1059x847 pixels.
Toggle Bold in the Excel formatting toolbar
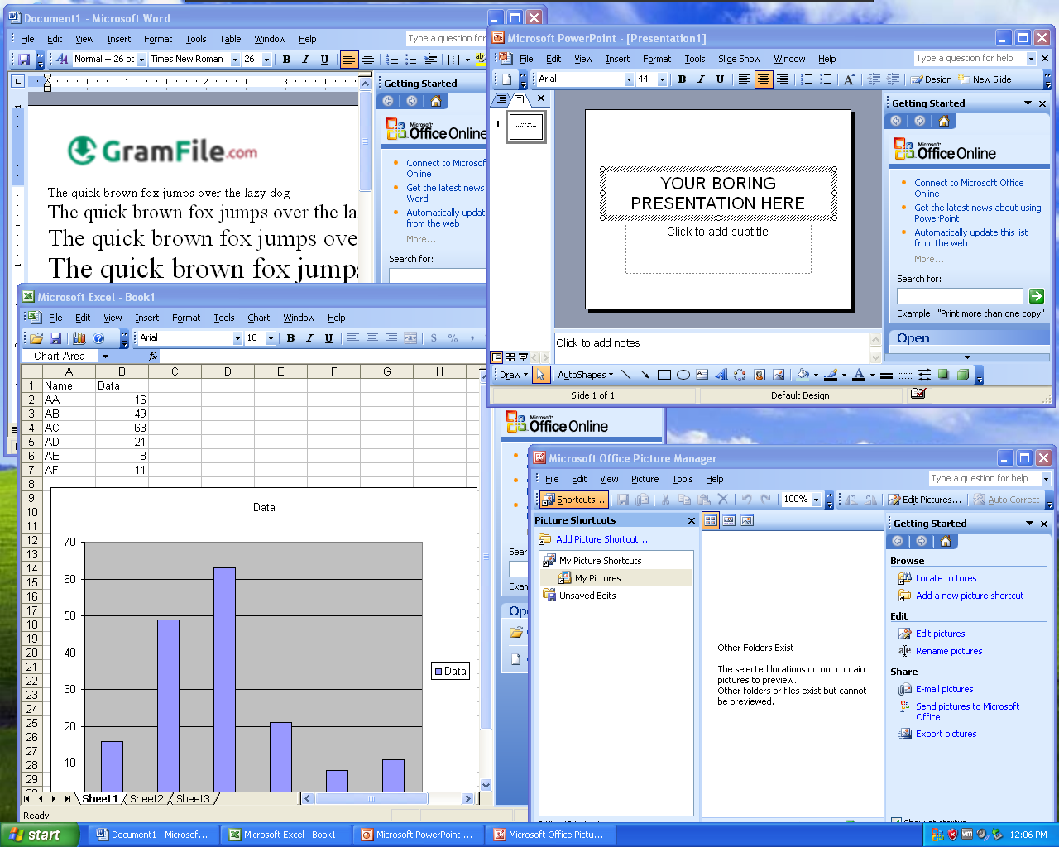(x=290, y=338)
